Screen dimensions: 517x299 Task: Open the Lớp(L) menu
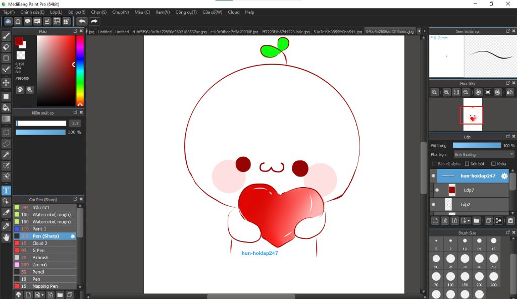point(56,12)
